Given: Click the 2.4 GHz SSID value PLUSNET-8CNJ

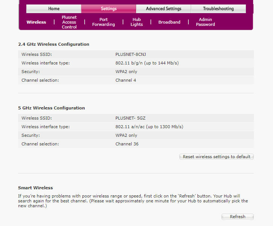Looking at the screenshot, I should (130, 54).
